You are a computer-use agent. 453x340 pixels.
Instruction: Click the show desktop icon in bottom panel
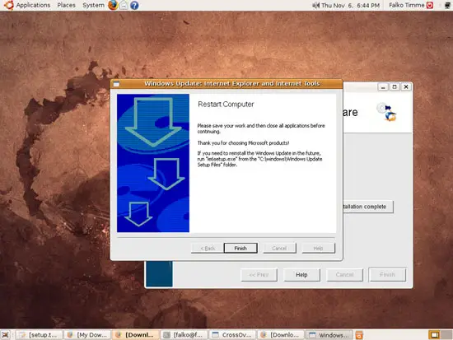[x=5, y=335]
